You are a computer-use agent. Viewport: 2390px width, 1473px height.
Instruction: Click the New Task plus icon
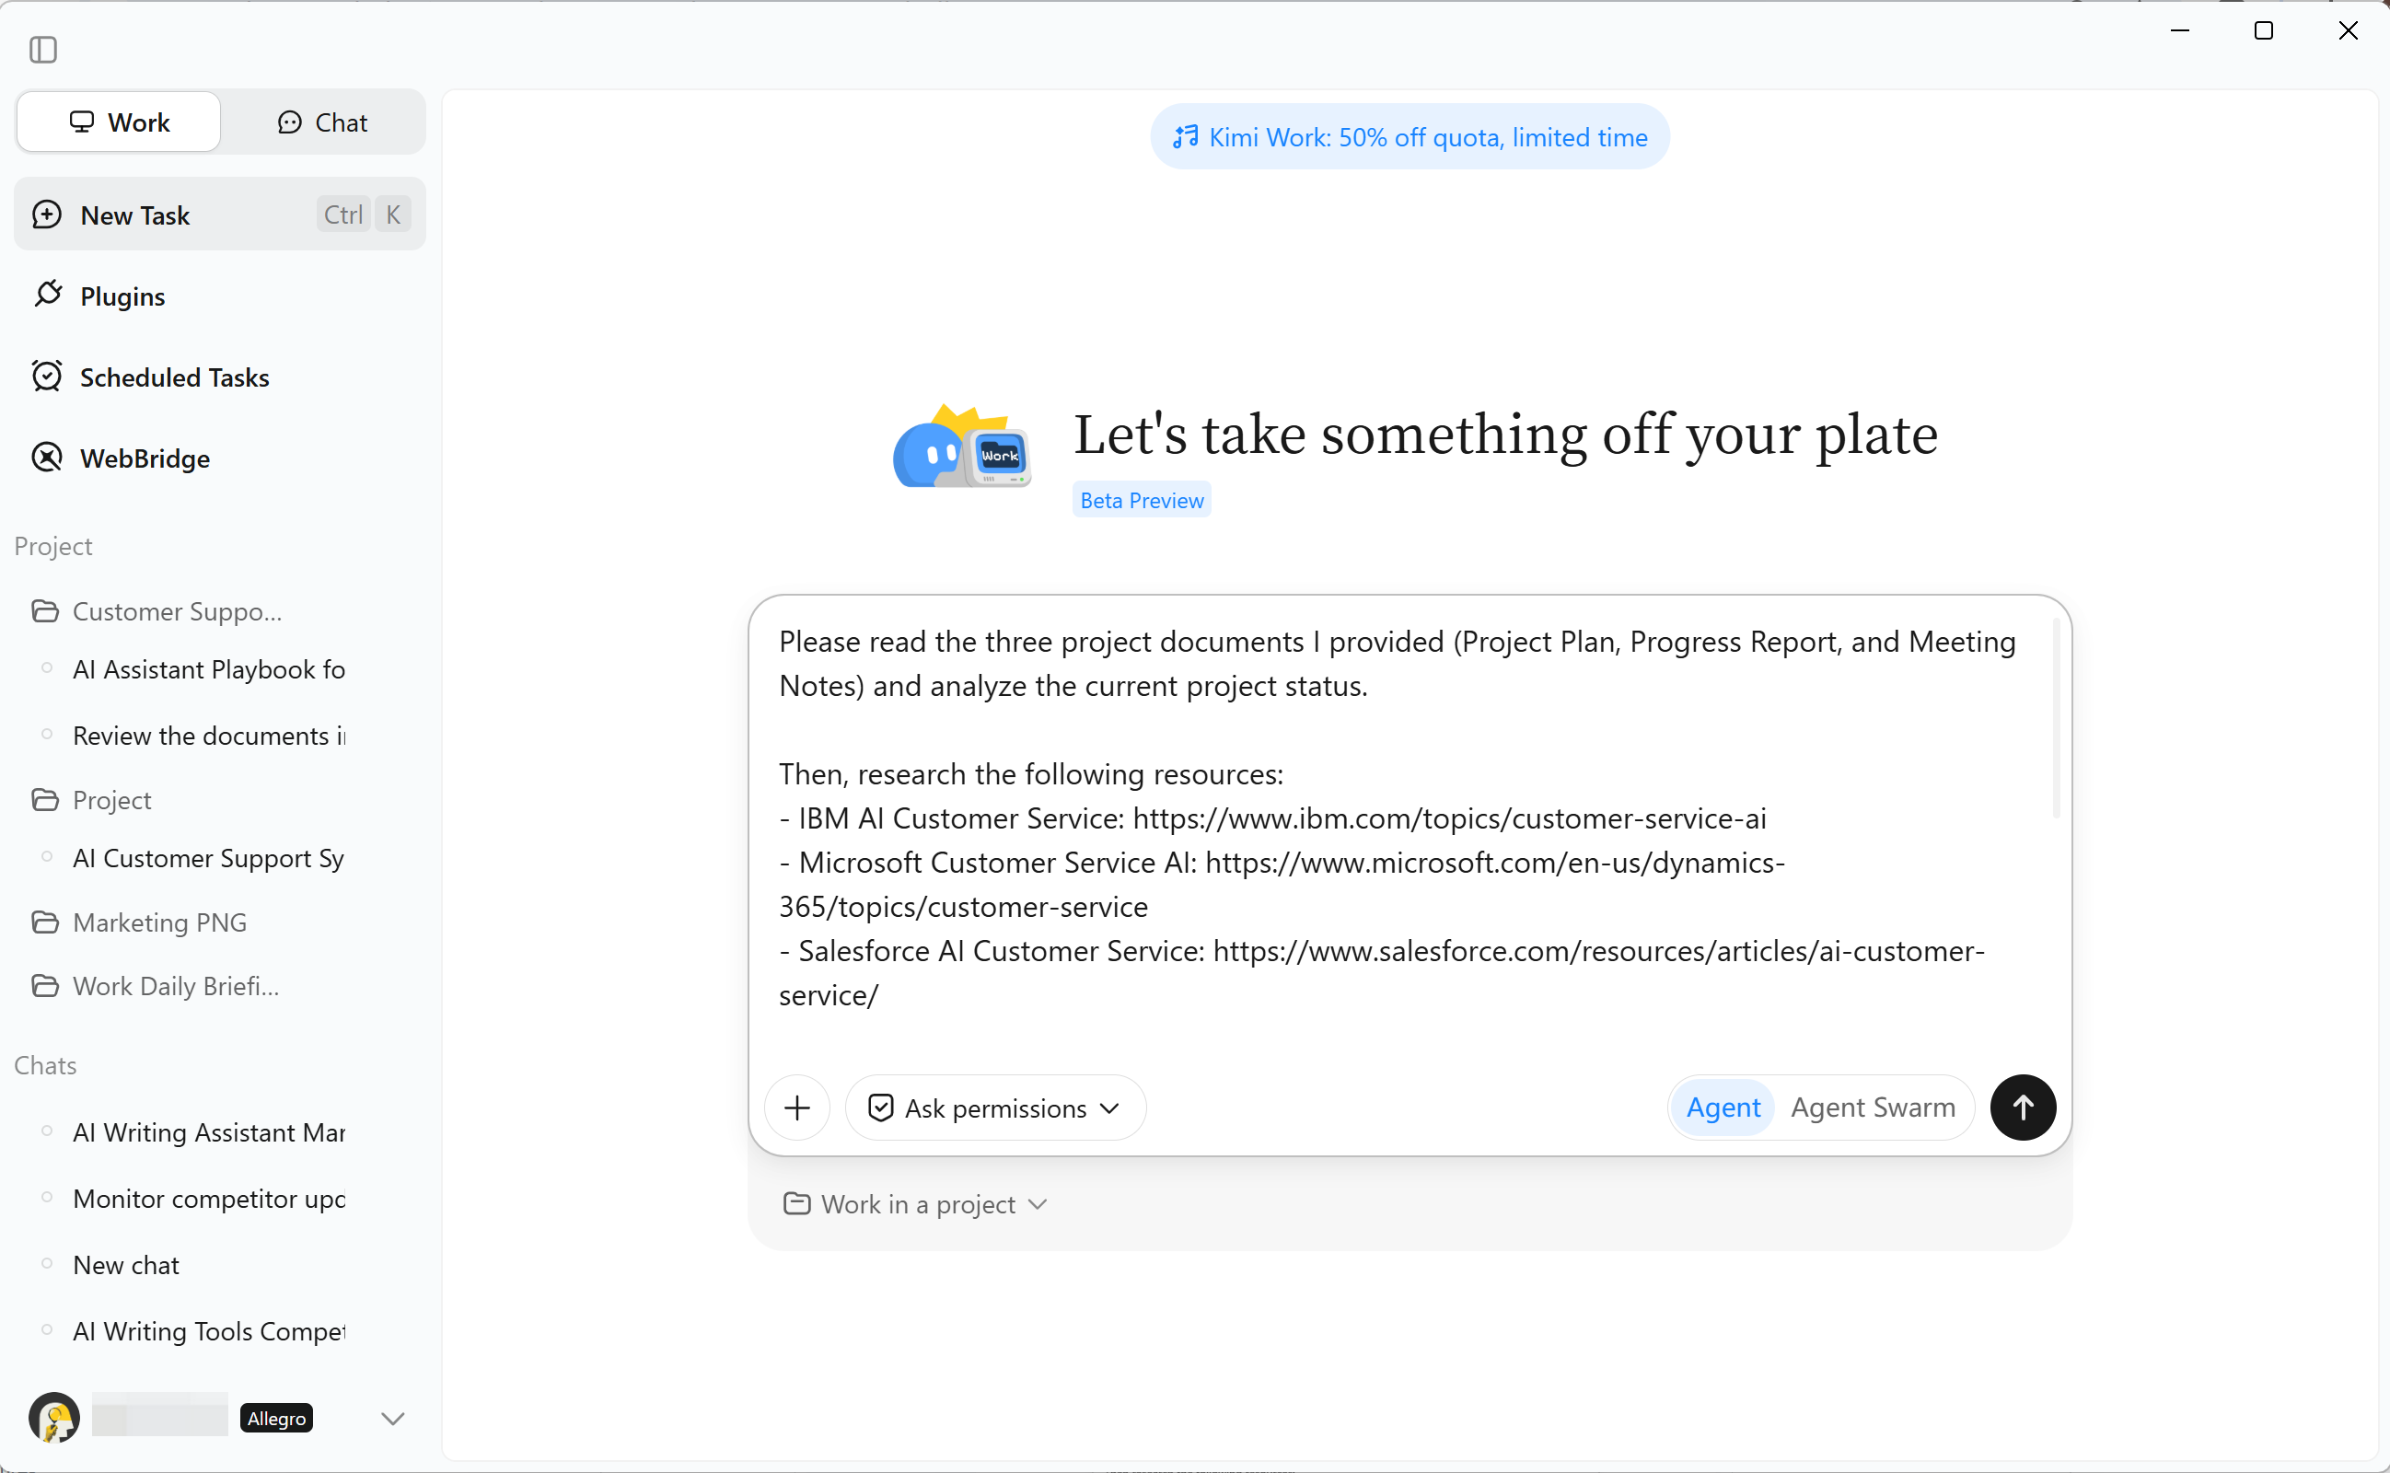point(47,215)
